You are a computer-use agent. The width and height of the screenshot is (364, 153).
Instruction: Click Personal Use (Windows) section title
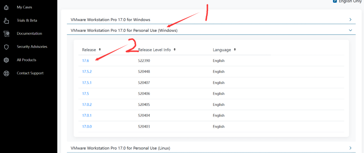pyautogui.click(x=124, y=30)
